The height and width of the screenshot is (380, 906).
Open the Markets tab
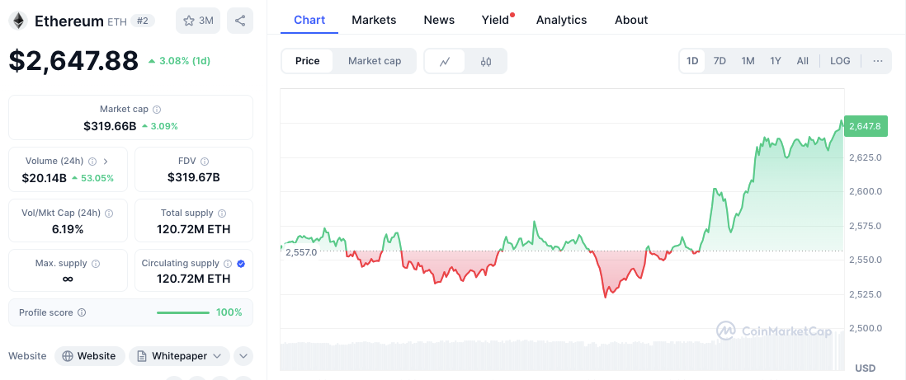click(x=374, y=20)
